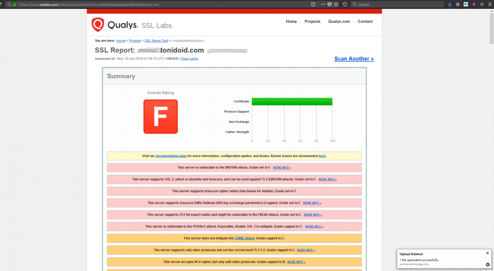Open page actions three-dots menu
Viewport: 494px width, 271px height.
[x=323, y=4]
